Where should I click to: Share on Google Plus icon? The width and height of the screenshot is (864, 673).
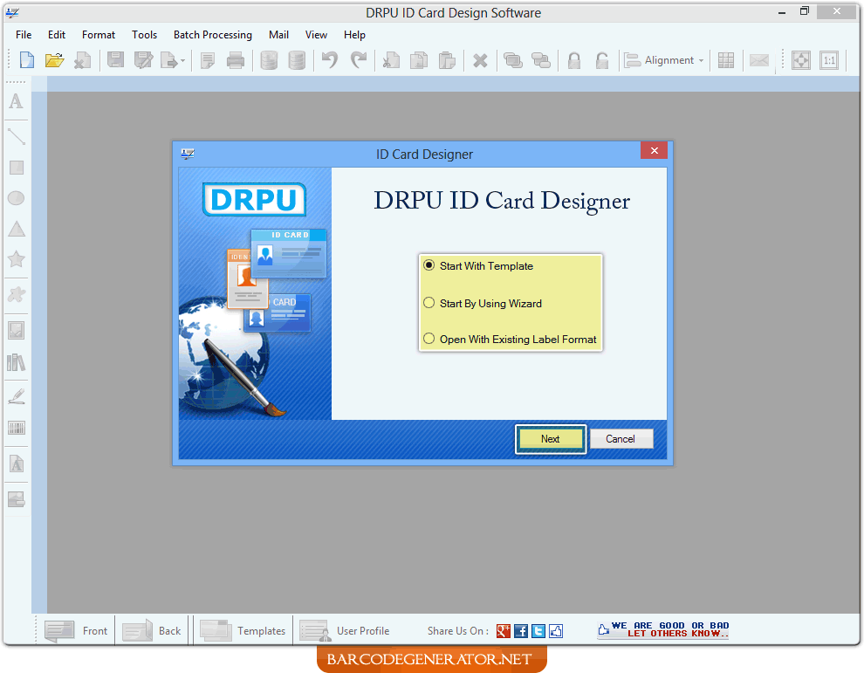click(503, 630)
